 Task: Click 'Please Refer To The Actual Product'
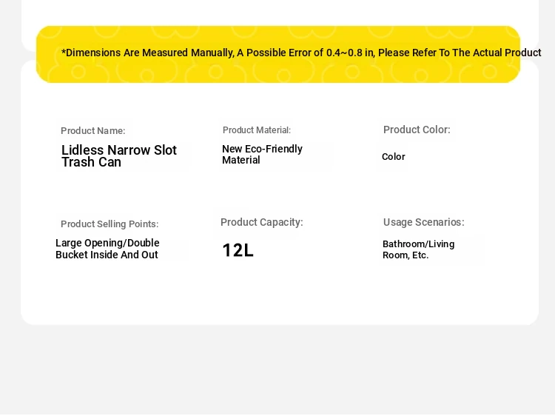460,53
